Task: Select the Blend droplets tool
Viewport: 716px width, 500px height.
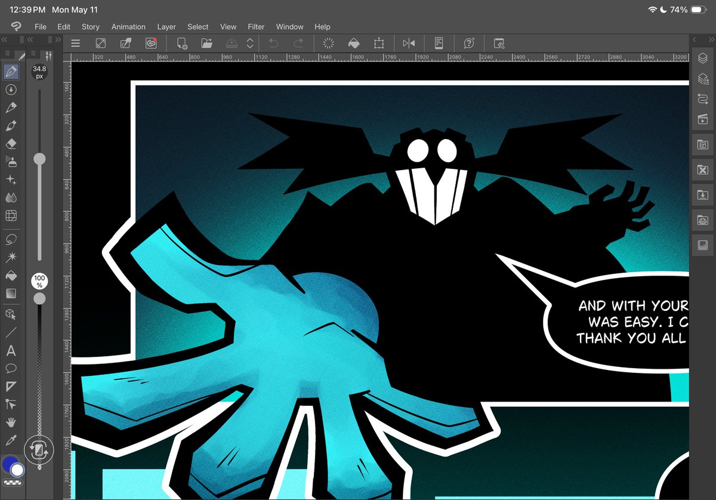Action: (11, 197)
